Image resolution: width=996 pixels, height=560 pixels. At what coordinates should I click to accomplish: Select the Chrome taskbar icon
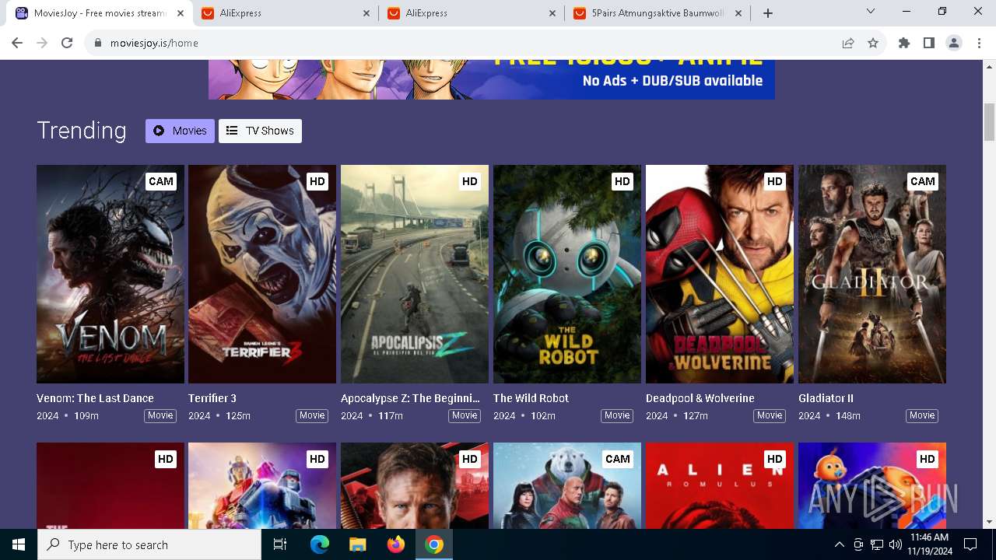434,544
